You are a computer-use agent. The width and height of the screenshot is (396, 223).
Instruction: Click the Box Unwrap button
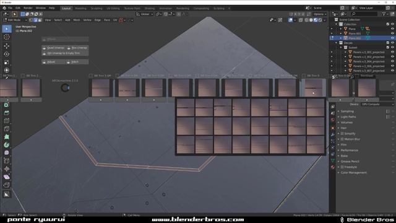click(x=77, y=48)
